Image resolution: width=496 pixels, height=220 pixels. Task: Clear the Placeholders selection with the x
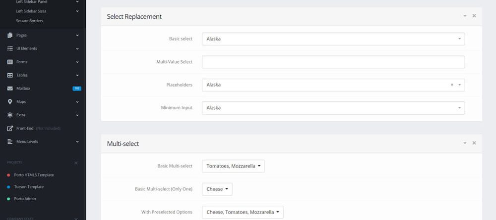click(452, 85)
